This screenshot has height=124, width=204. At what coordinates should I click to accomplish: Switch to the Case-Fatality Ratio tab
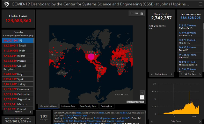pos(88,106)
